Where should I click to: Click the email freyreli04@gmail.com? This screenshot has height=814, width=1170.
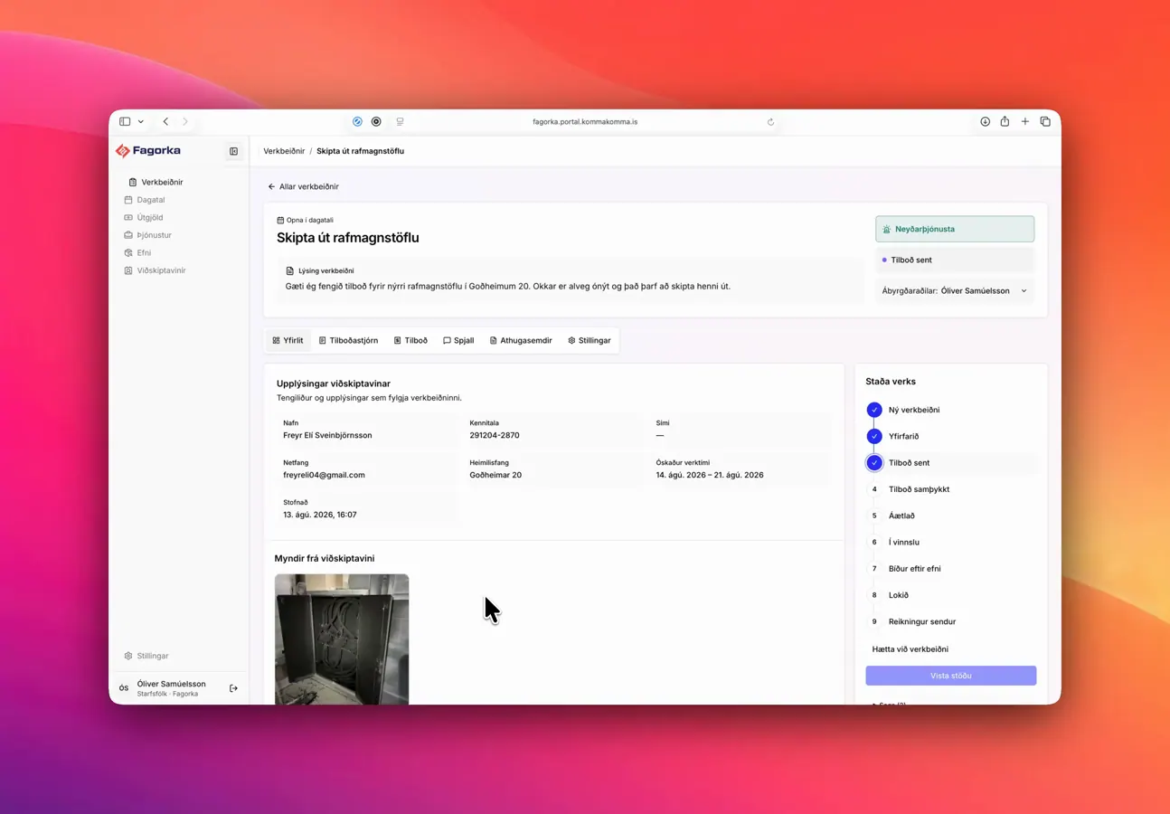click(x=324, y=475)
